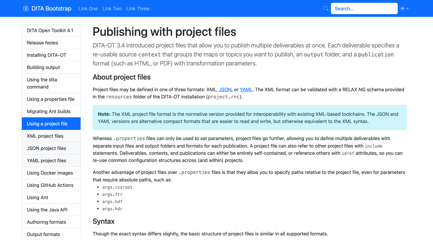Open Using Docker images page
Viewport: 433px width, 243px height.
(x=50, y=173)
